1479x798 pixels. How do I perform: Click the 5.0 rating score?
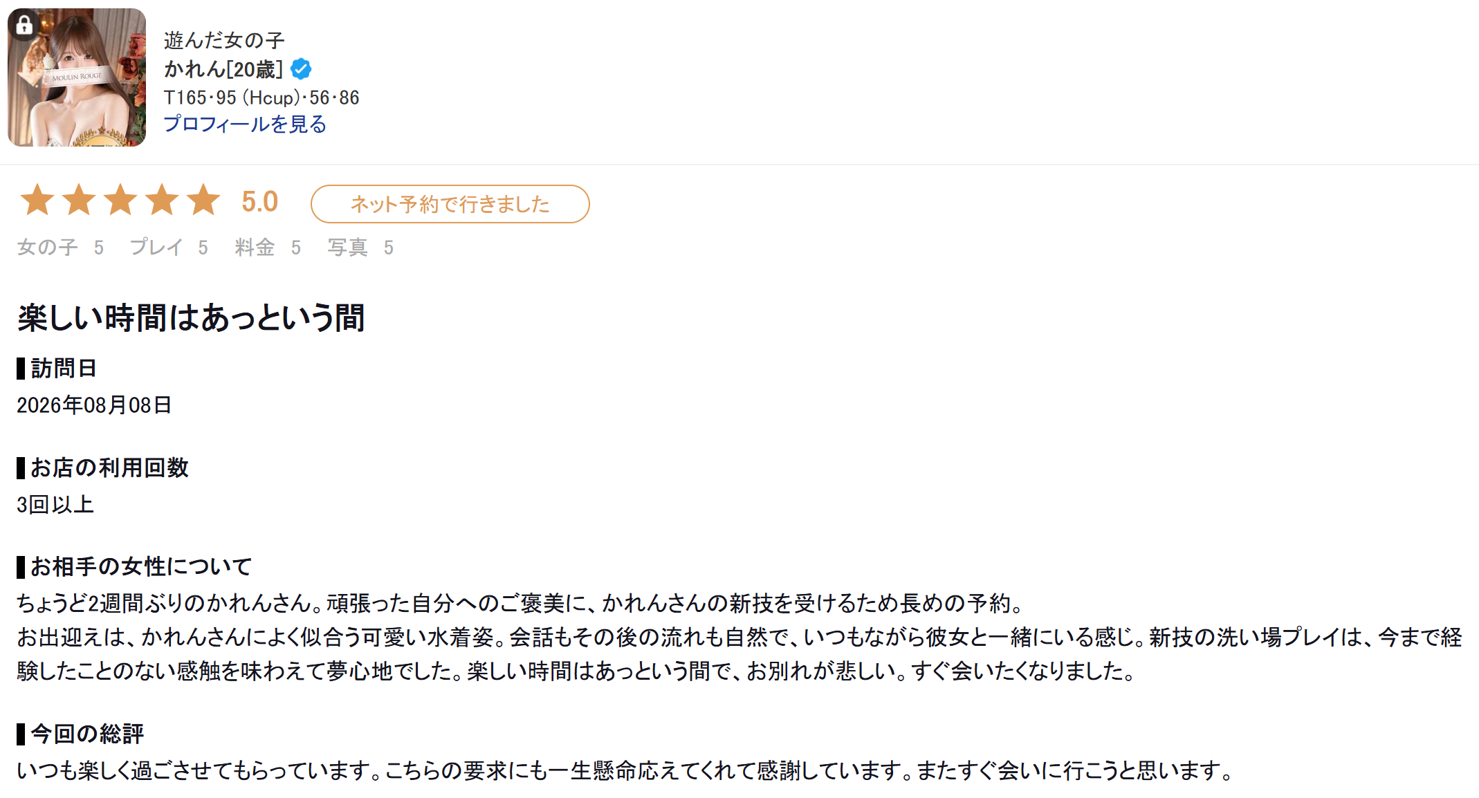(x=259, y=202)
